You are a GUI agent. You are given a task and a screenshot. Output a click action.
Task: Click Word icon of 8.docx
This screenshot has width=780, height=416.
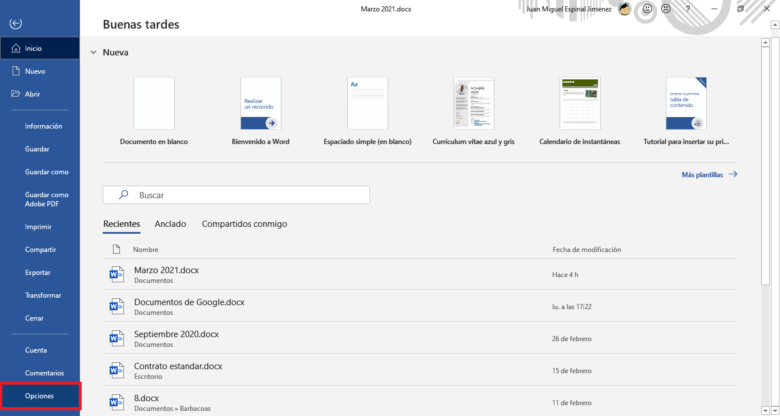pos(116,403)
